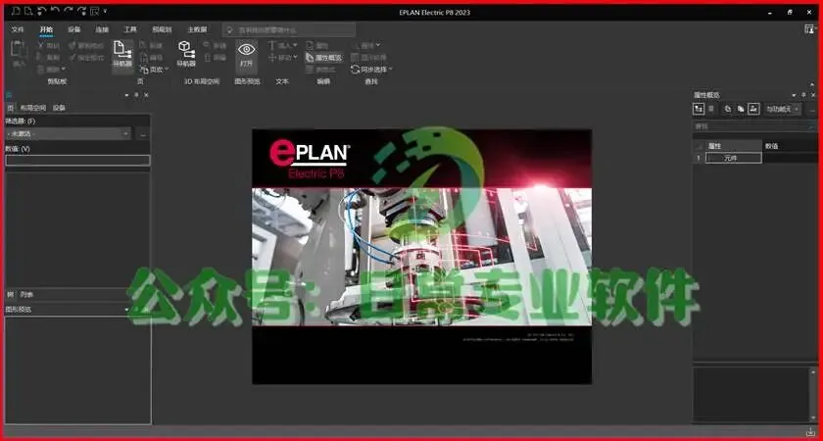Select the 页 tab in the left navigator
823x441 pixels.
tap(10, 108)
